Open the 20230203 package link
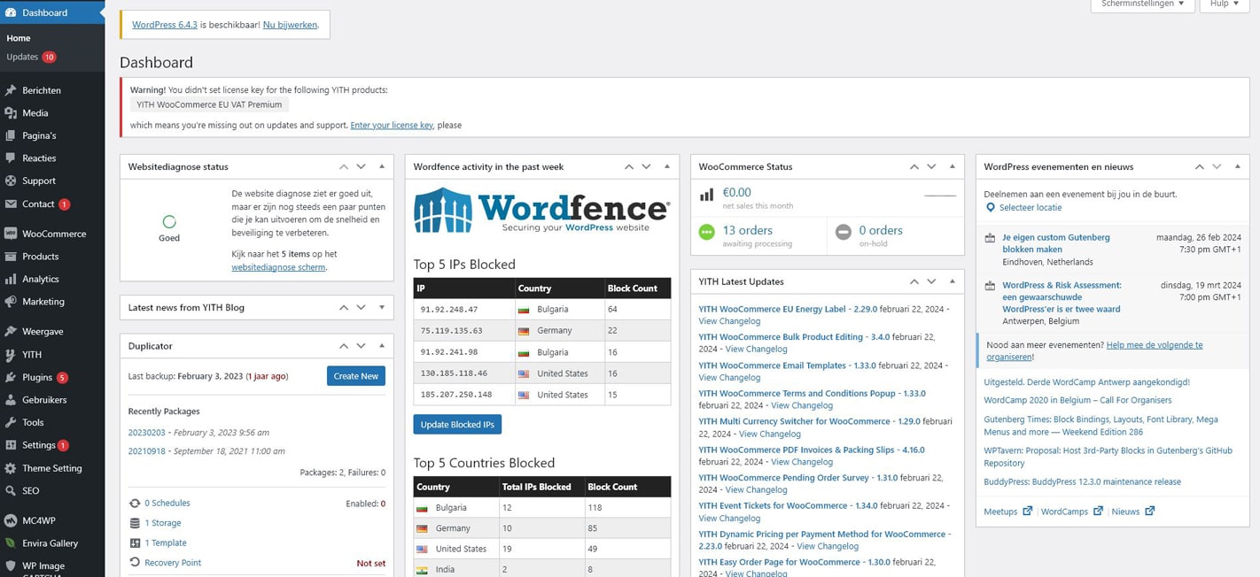Screen dimensions: 1260x577 coord(147,433)
